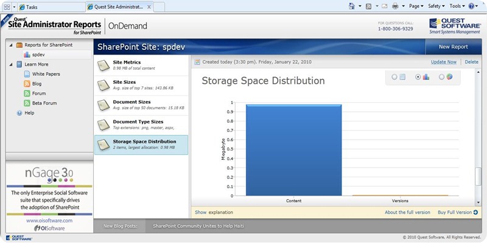Image resolution: width=487 pixels, height=243 pixels.
Task: Select the table view radio button
Action: (x=394, y=77)
